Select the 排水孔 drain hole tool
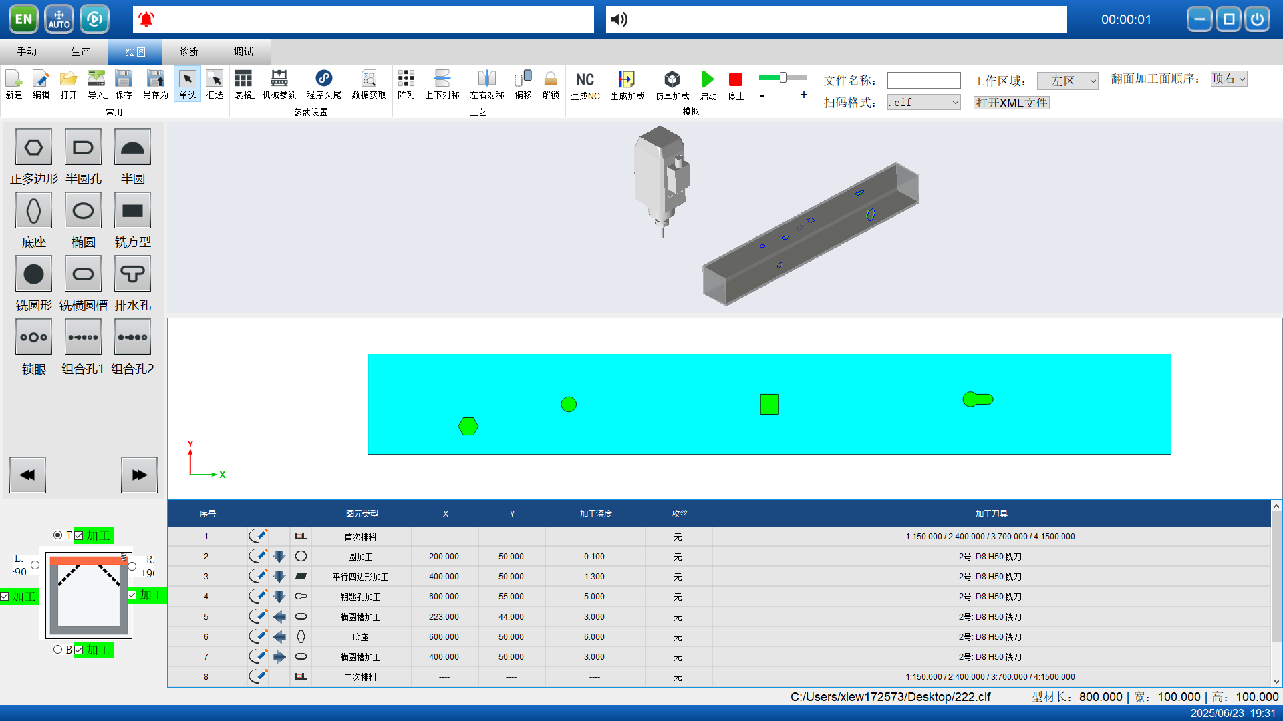 [x=132, y=274]
